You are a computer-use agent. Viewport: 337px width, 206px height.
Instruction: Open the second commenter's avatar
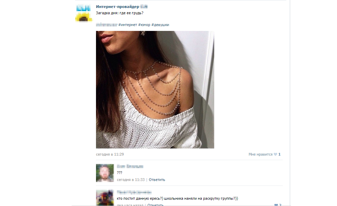coord(105,198)
